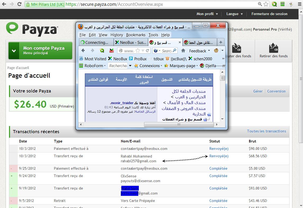Image resolution: width=303 pixels, height=208 pixels.
Task: Click the Payza logo
Action: (x=32, y=29)
